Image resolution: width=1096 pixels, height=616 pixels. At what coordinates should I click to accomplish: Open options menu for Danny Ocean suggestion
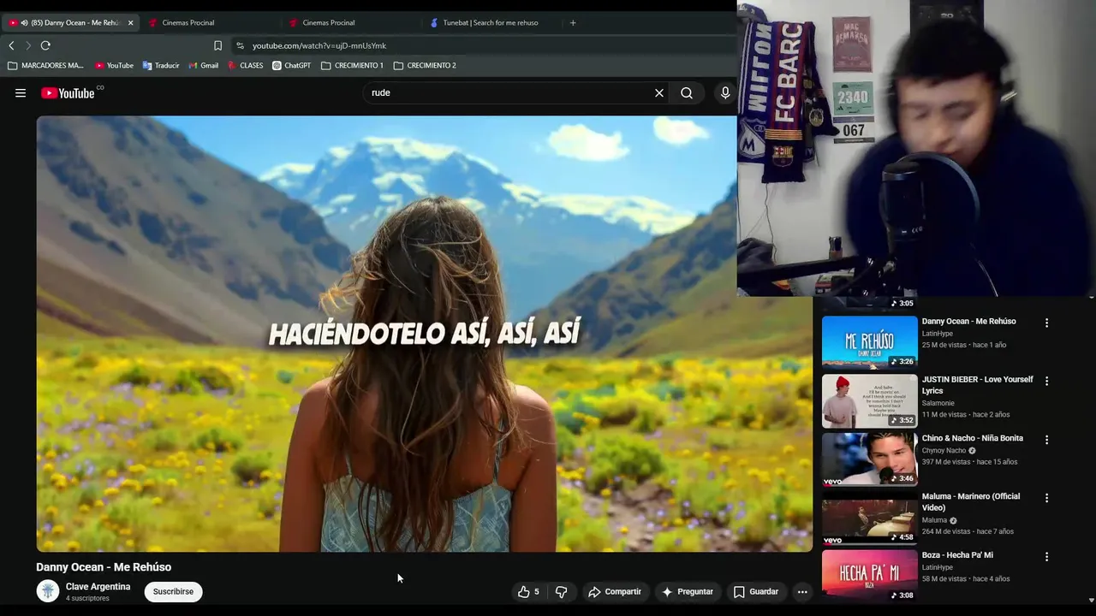tap(1046, 323)
